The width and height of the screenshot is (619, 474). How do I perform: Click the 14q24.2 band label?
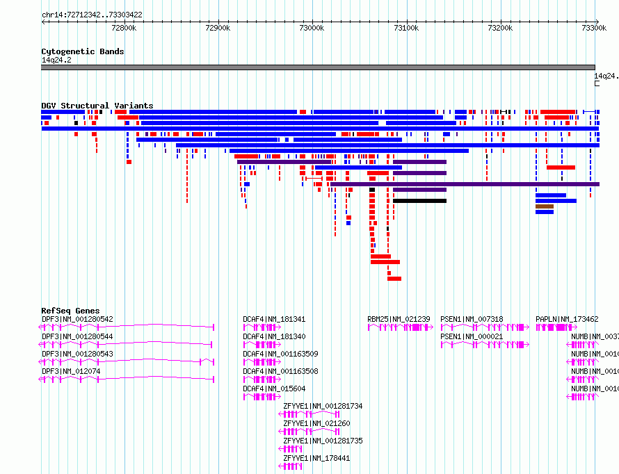coord(56,60)
